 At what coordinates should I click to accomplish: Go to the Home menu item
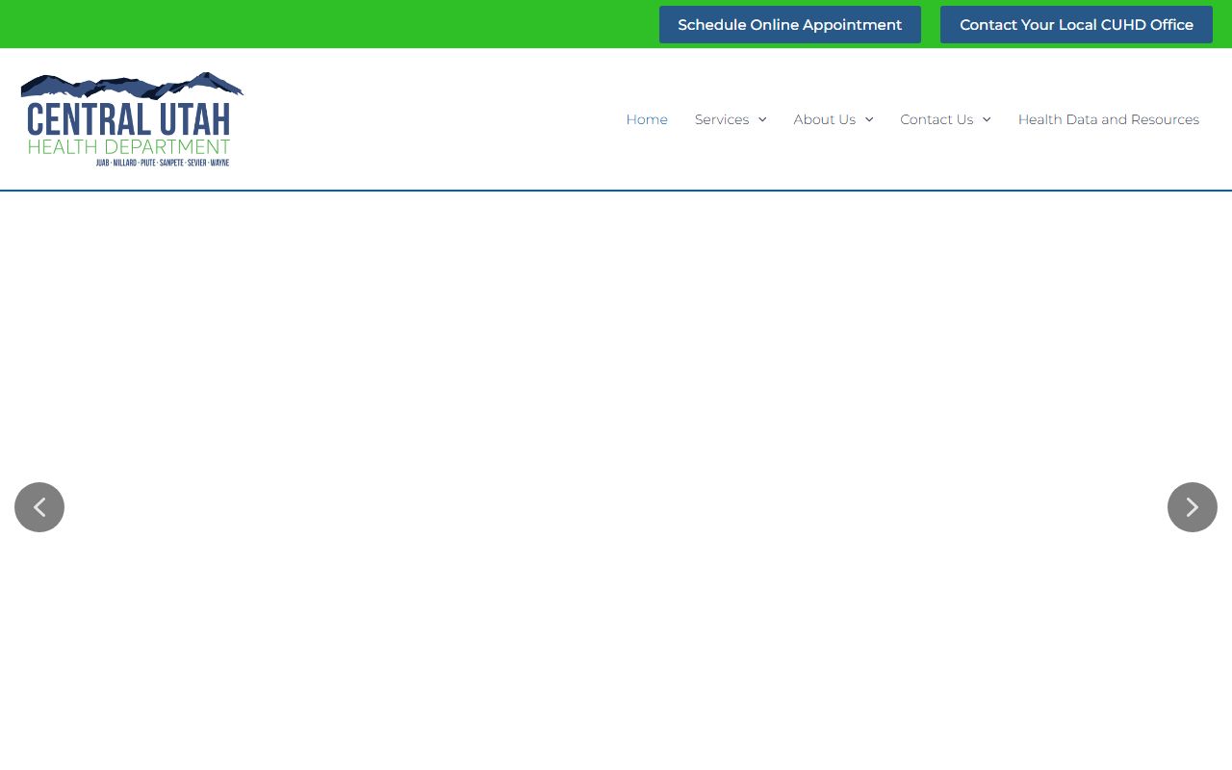pyautogui.click(x=647, y=119)
